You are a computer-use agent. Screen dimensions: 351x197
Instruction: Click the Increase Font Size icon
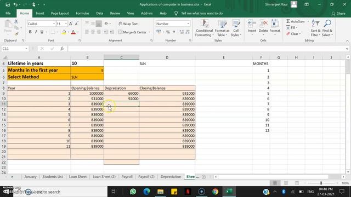[x=71, y=24]
